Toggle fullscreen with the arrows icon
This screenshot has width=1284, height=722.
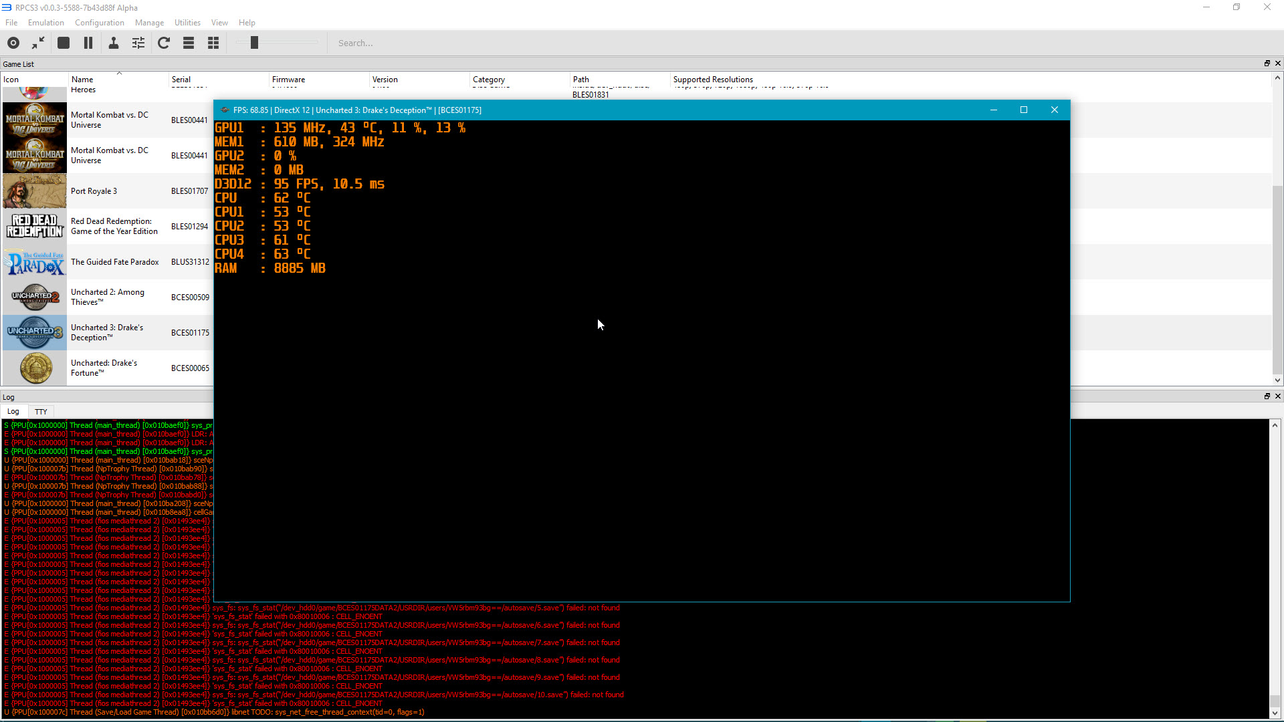point(38,43)
